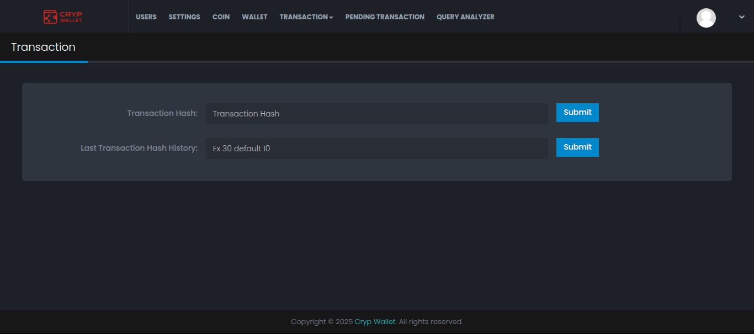The image size is (754, 334).
Task: Follow the Cryp Wallet footer link
Action: click(375, 322)
